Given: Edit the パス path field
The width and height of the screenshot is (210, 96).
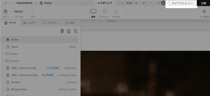Looking at the screenshot, I should point(32,12).
